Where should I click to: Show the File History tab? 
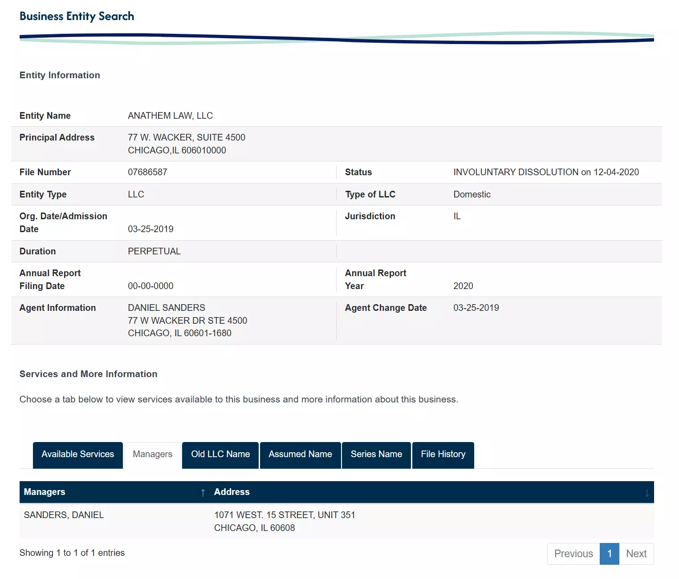(x=443, y=455)
